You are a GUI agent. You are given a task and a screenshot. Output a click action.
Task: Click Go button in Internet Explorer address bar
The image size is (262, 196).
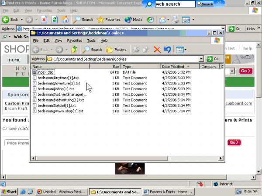234,29
